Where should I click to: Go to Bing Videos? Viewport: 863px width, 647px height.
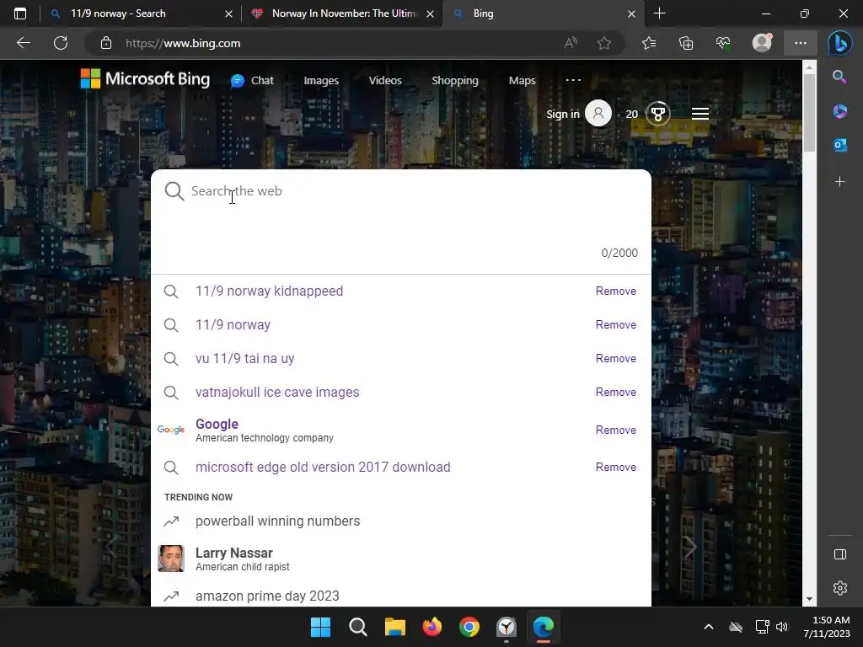coord(385,80)
